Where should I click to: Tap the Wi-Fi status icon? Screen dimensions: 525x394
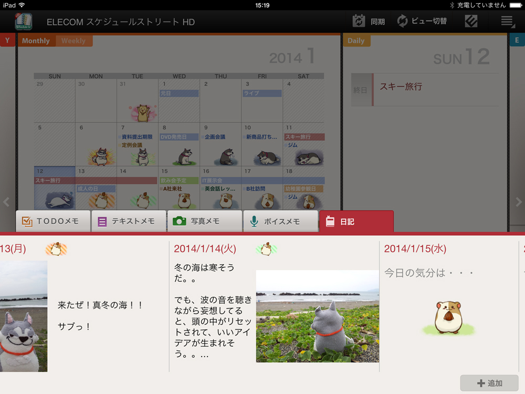[22, 5]
